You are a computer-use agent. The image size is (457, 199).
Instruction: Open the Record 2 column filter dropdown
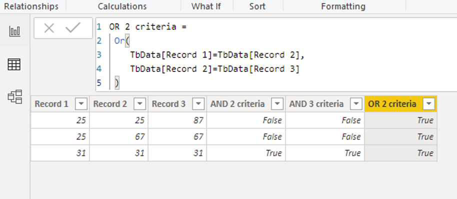(139, 103)
